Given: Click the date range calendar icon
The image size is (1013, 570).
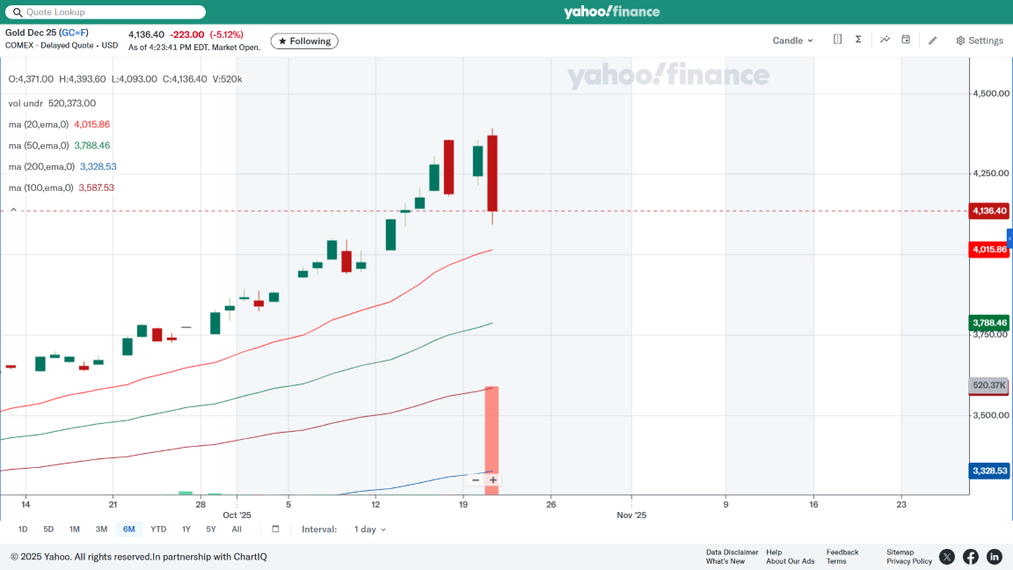Looking at the screenshot, I should [x=275, y=529].
